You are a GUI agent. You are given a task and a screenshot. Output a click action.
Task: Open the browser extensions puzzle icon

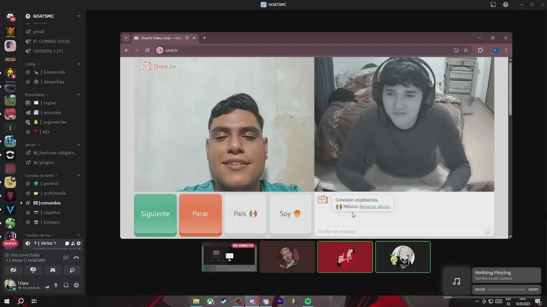(x=480, y=50)
